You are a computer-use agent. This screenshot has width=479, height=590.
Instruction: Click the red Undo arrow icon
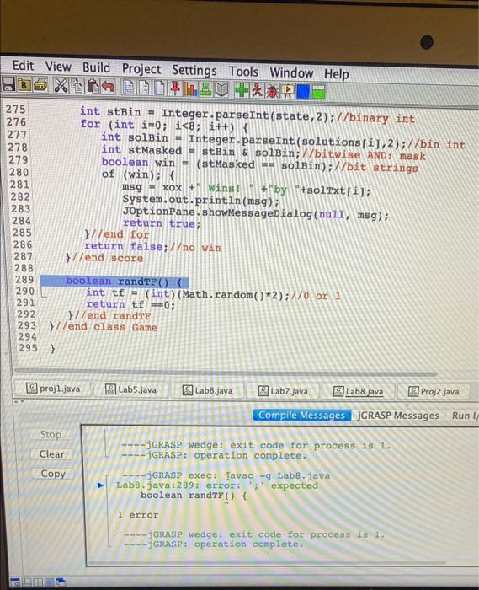(x=109, y=87)
